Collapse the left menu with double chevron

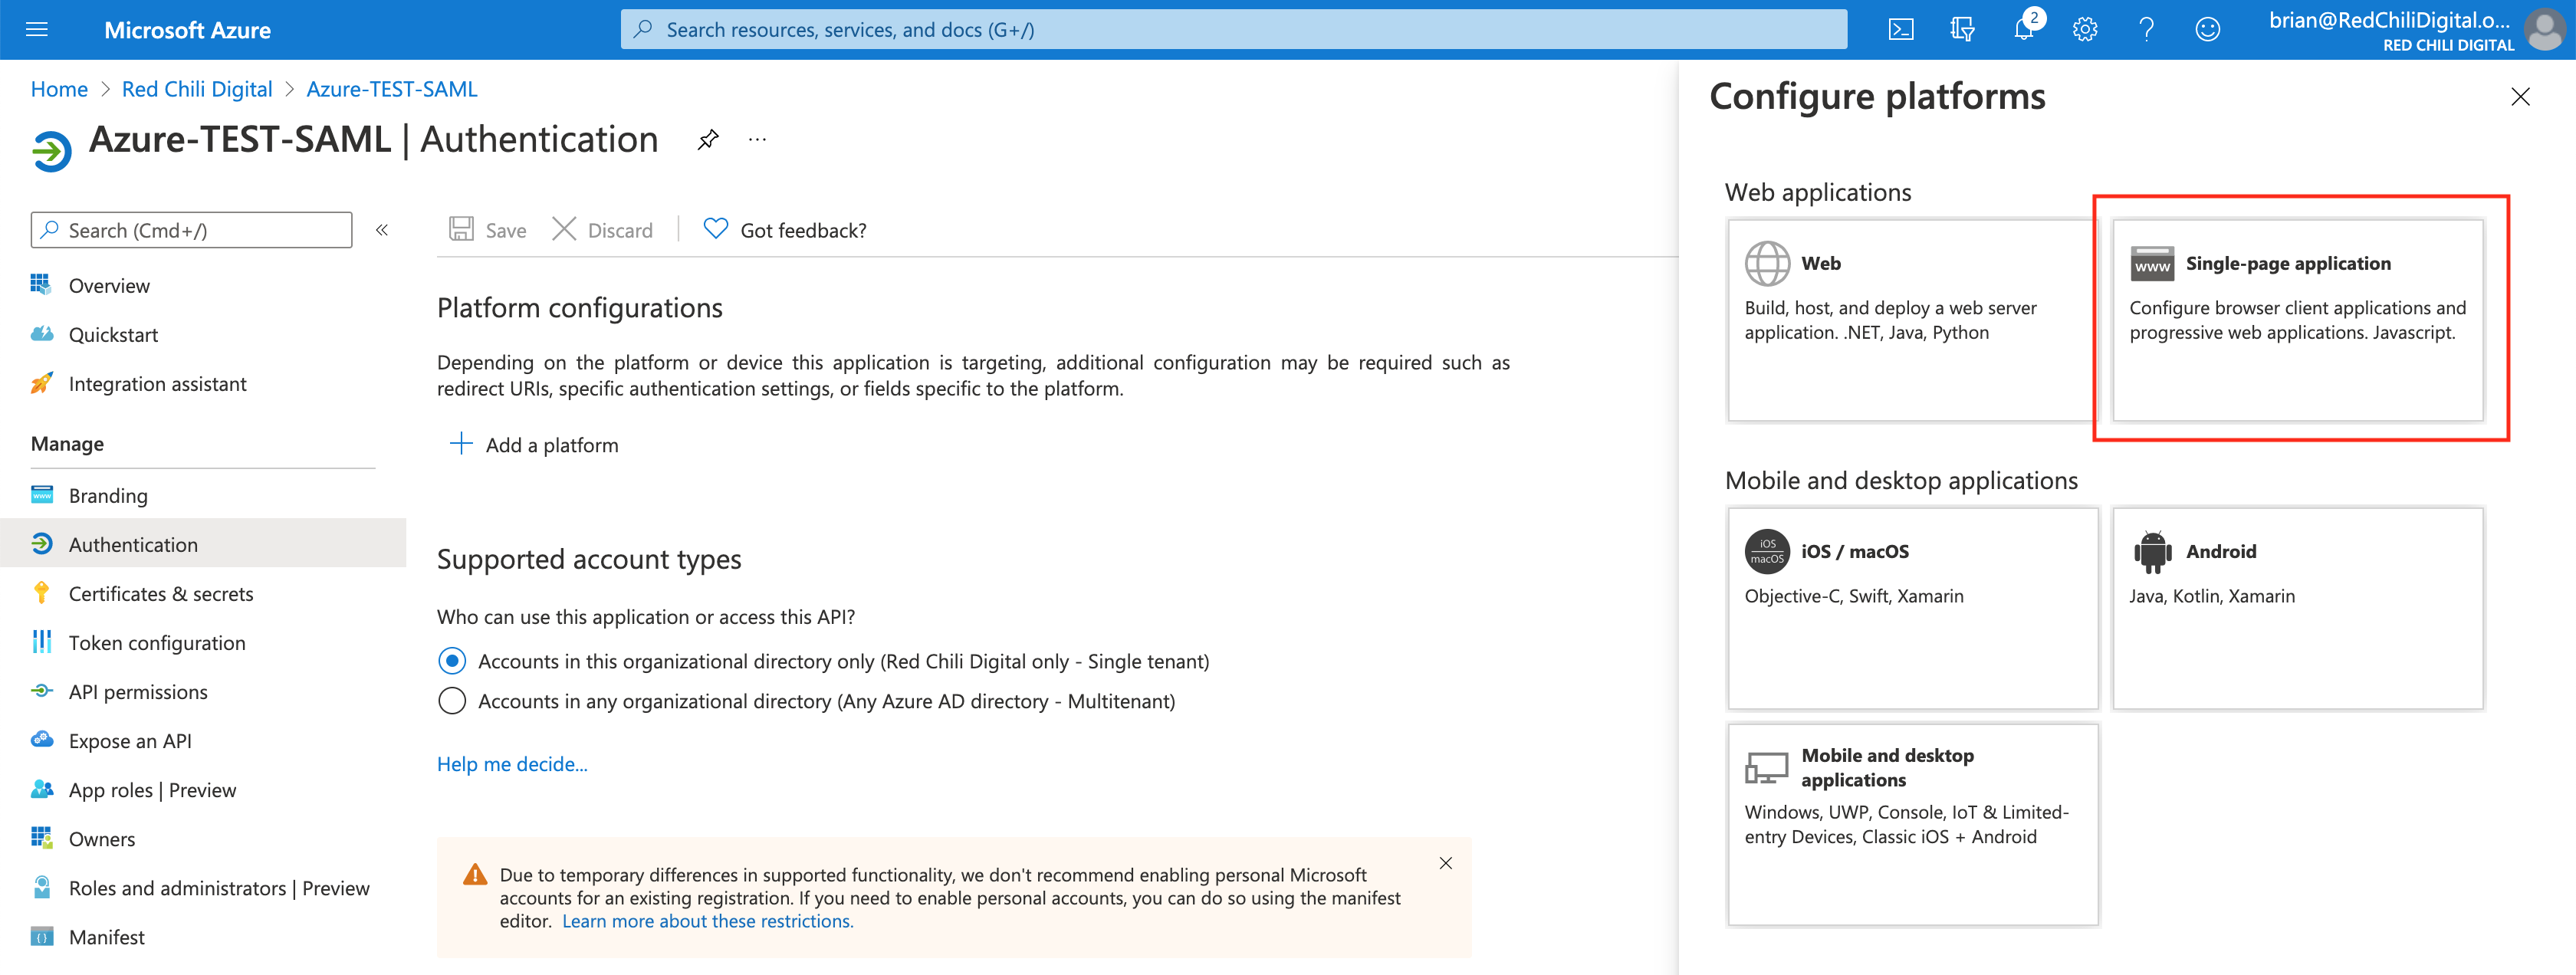point(382,230)
